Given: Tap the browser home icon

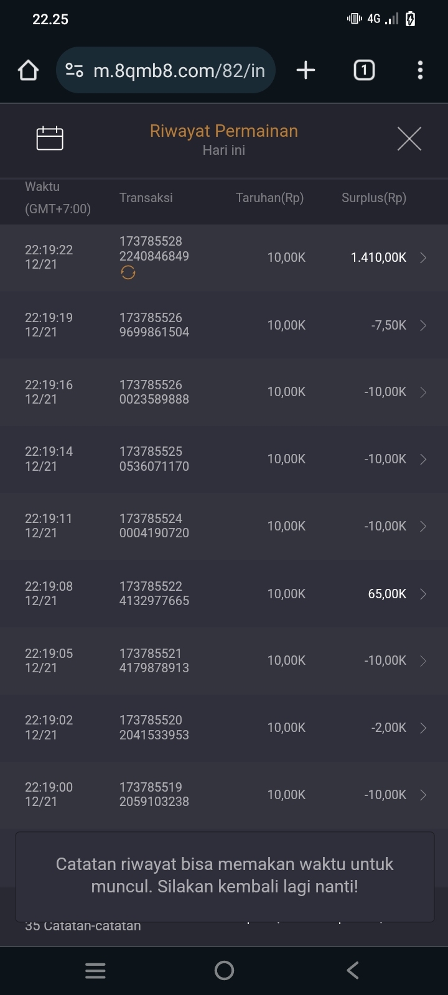Looking at the screenshot, I should point(28,70).
